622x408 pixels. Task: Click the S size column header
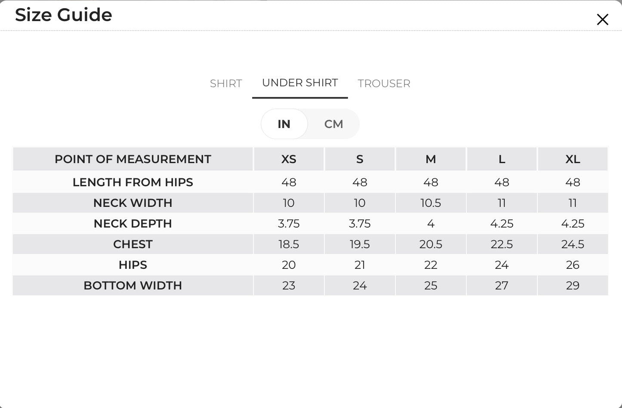360,159
